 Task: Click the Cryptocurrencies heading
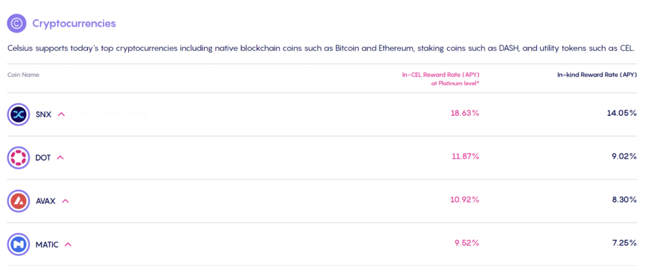tap(74, 23)
